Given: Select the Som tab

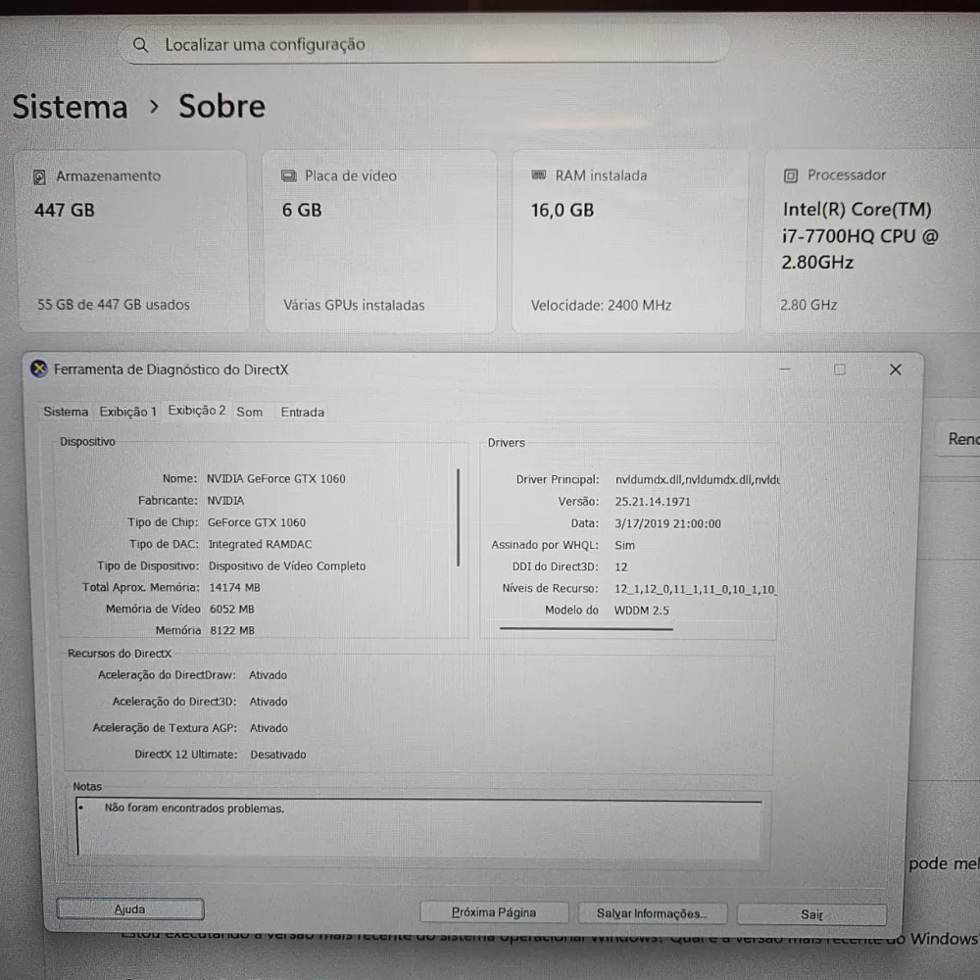Looking at the screenshot, I should 250,413.
